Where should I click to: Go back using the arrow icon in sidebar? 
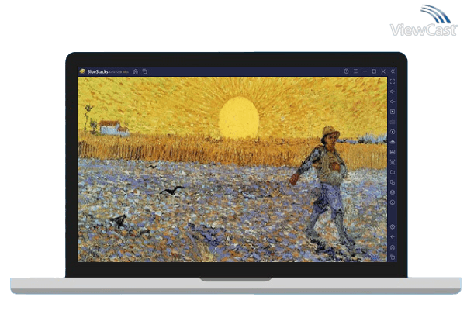pos(393,237)
